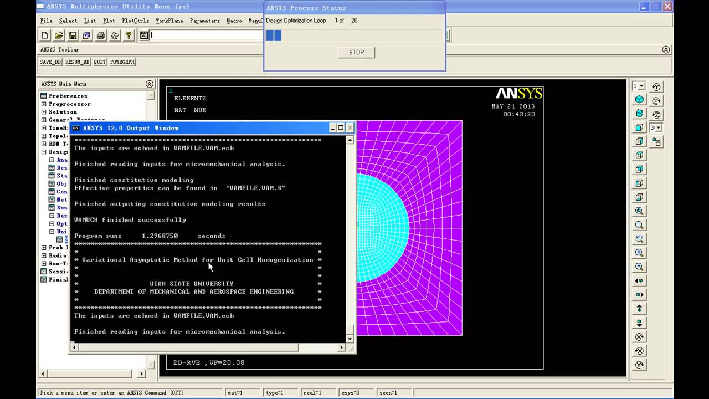Viewport: 709px width, 399px height.
Task: Click the Zoom In plus magnifier
Action: [x=639, y=253]
